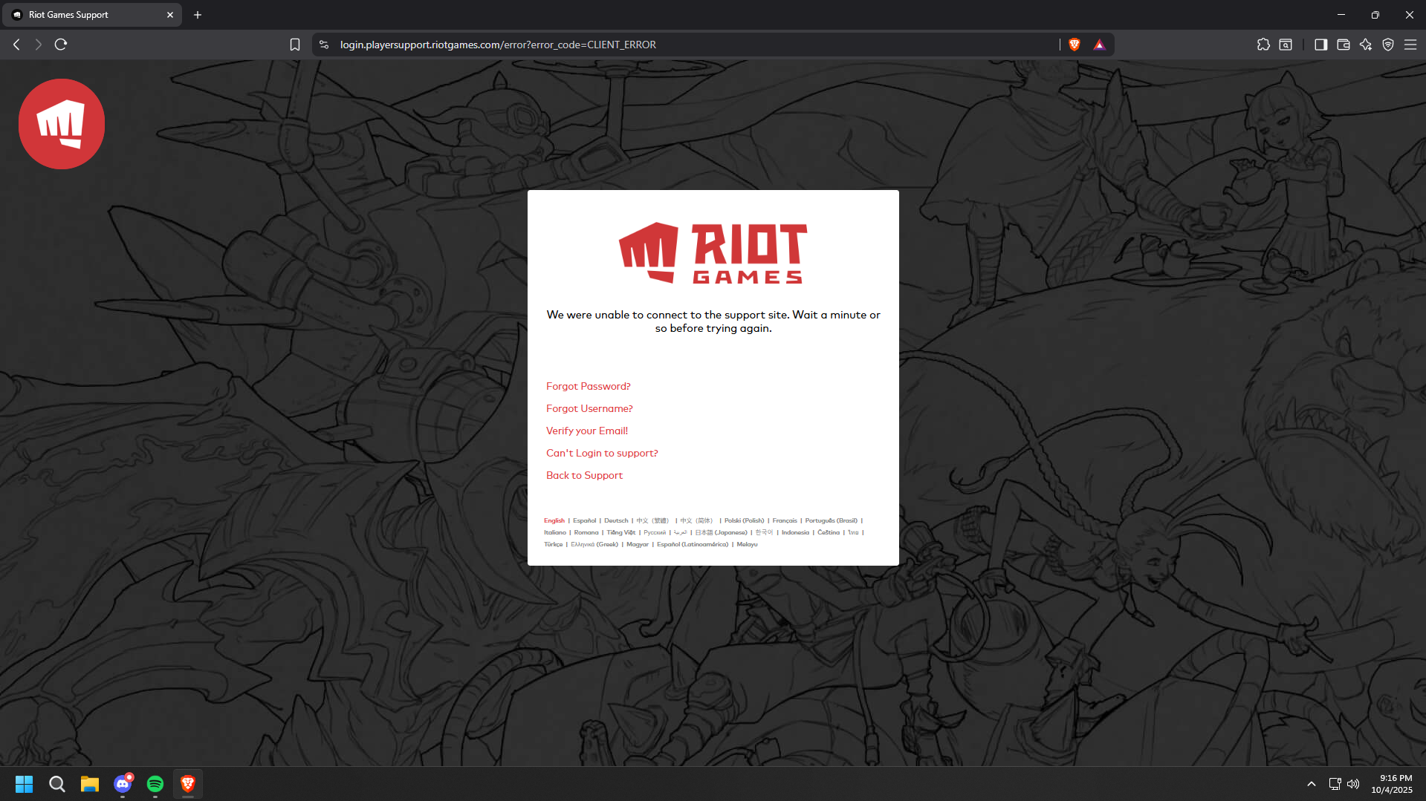Open the Extensions puzzle icon
The width and height of the screenshot is (1426, 801).
click(1263, 45)
